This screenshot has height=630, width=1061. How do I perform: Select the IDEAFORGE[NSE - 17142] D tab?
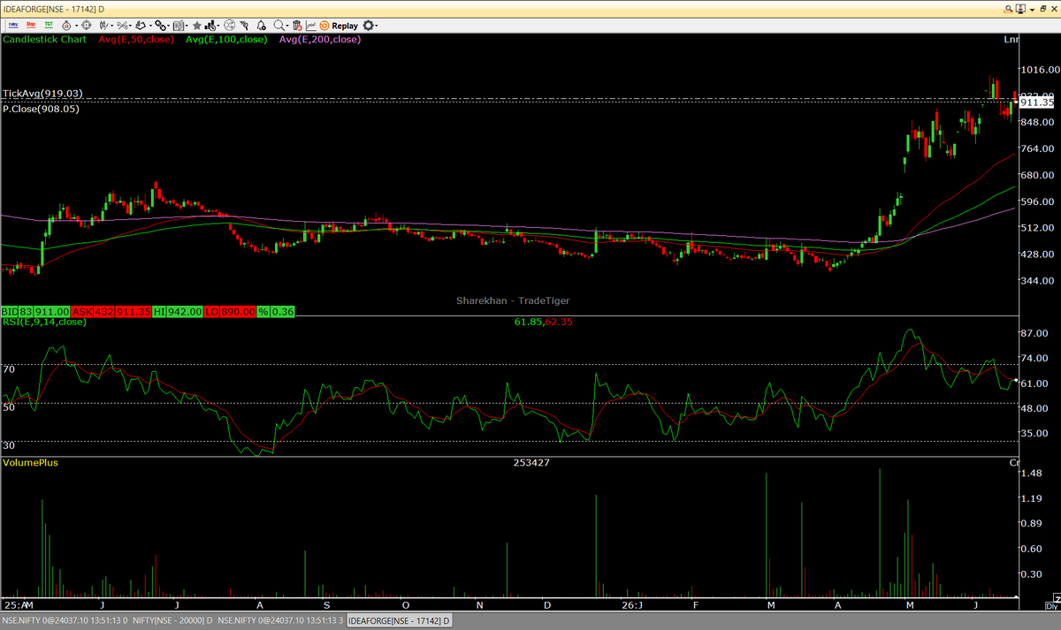pyautogui.click(x=399, y=621)
